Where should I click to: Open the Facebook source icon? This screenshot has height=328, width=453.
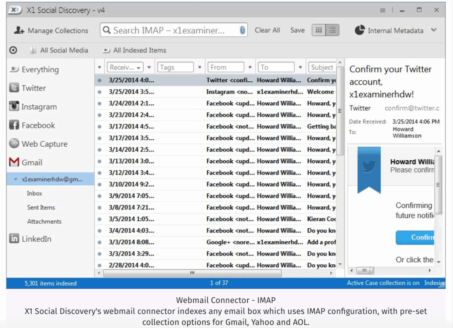[14, 125]
